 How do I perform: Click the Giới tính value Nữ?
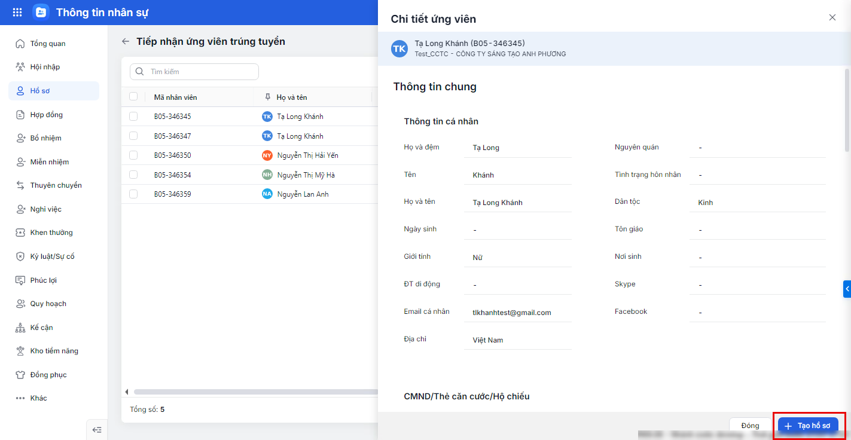[477, 258]
